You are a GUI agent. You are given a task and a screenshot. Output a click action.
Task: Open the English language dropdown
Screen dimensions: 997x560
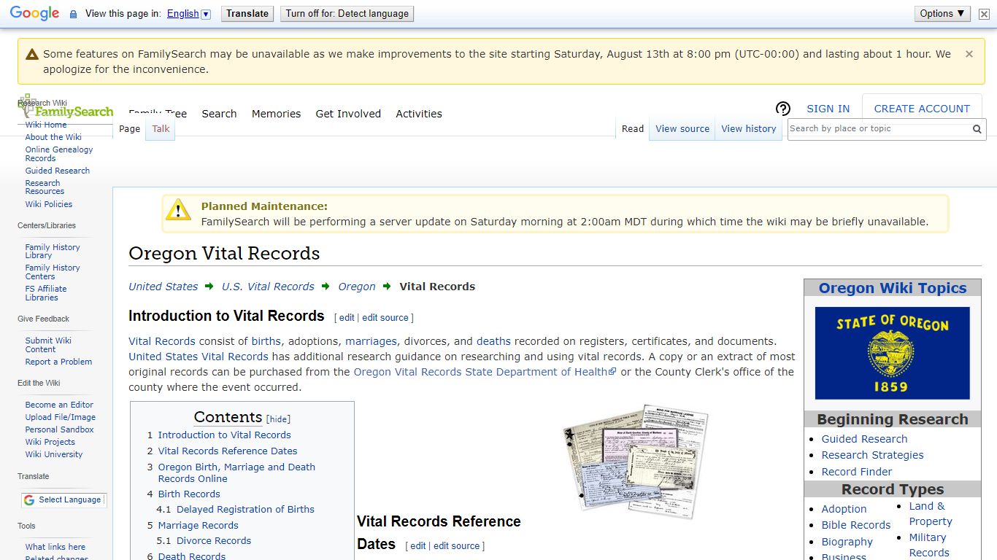coord(188,14)
